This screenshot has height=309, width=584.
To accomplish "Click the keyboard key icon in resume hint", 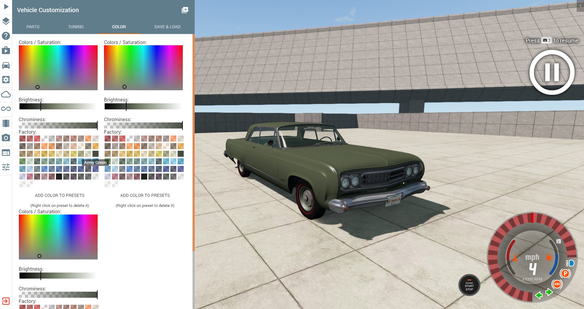I will pyautogui.click(x=547, y=40).
